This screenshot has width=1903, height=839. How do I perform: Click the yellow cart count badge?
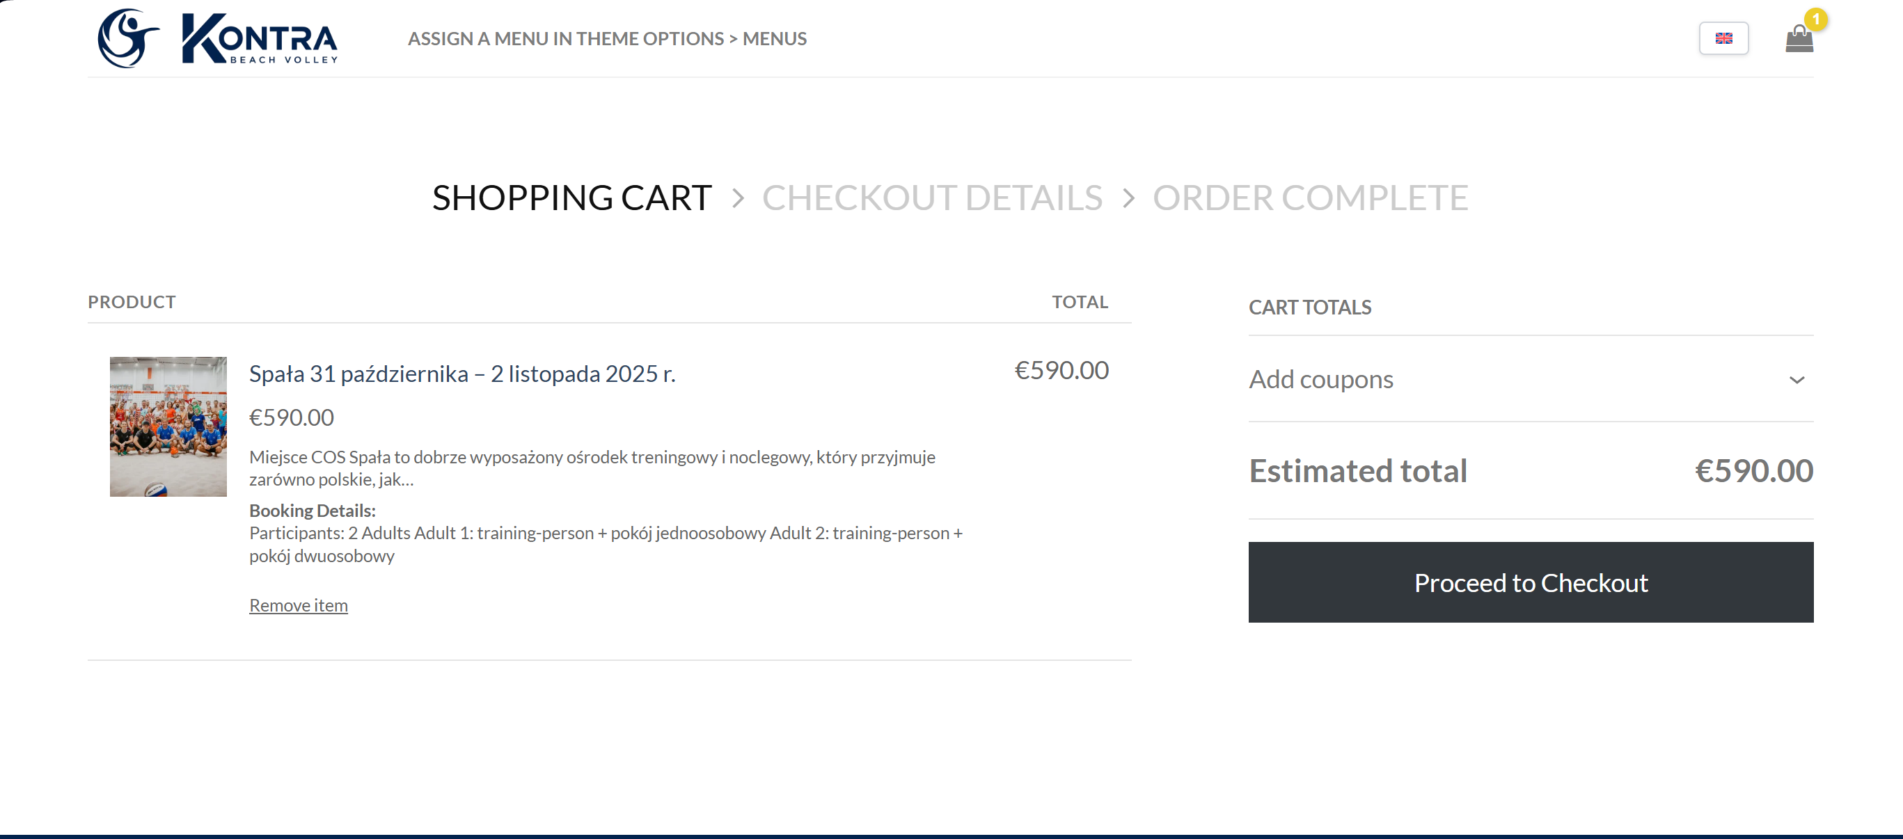1815,19
